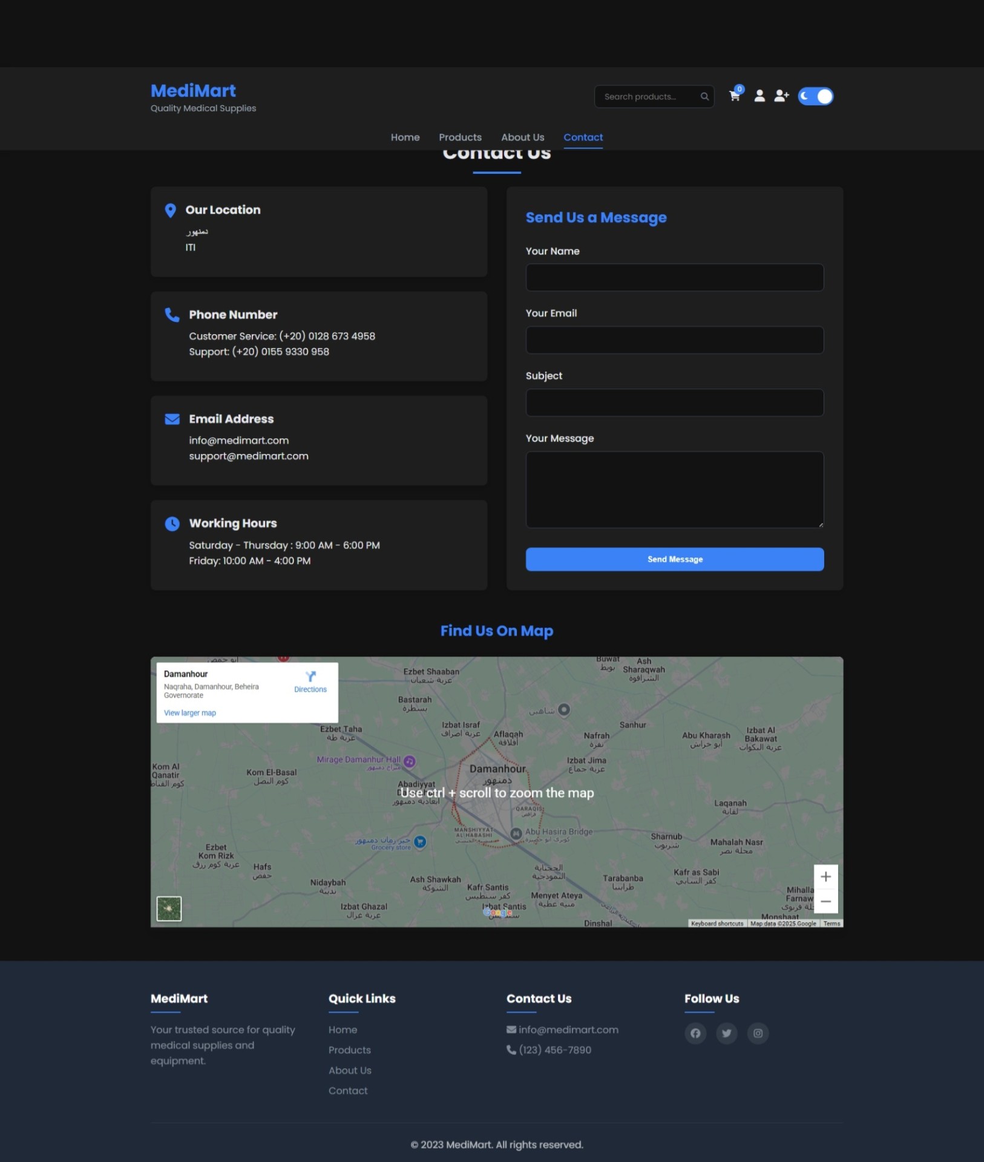Open map Terms link

point(831,924)
